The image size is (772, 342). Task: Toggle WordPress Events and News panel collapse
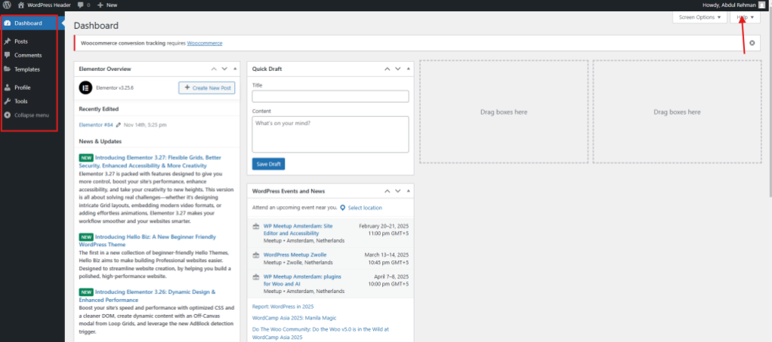[408, 191]
